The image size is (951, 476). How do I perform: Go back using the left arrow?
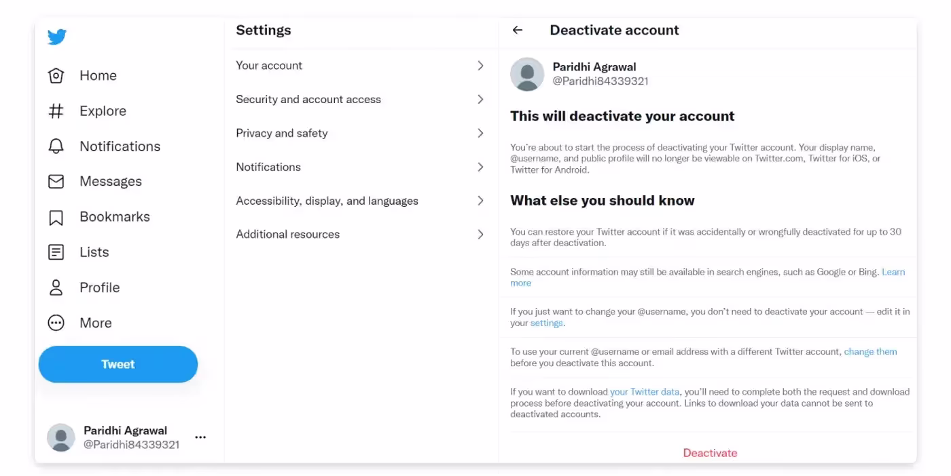[x=518, y=30]
